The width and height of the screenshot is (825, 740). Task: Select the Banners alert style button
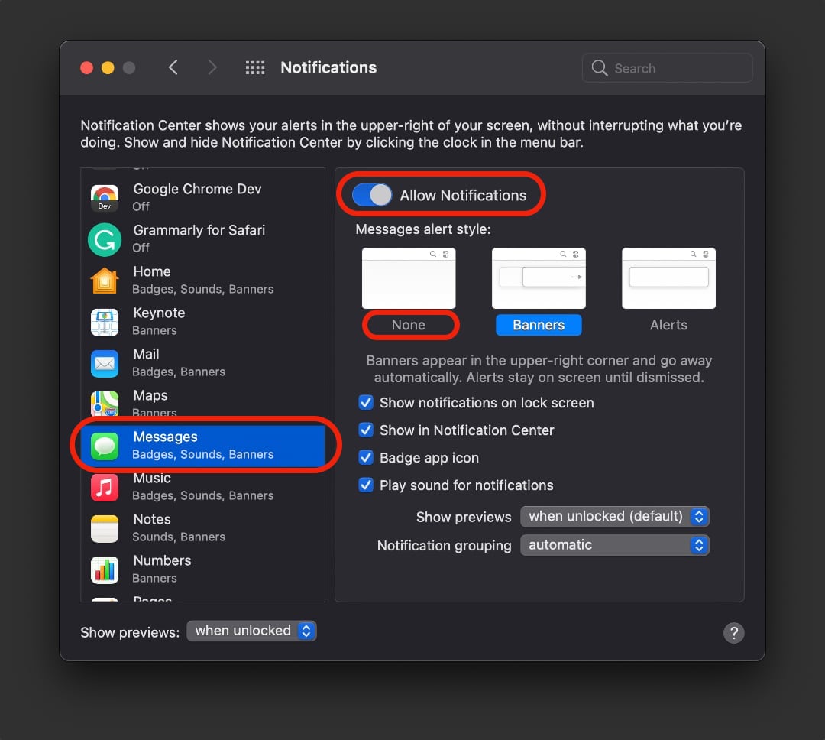point(539,325)
